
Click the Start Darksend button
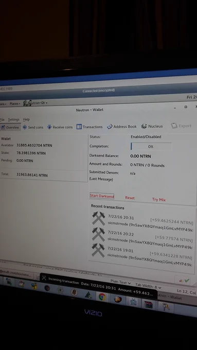click(x=102, y=196)
